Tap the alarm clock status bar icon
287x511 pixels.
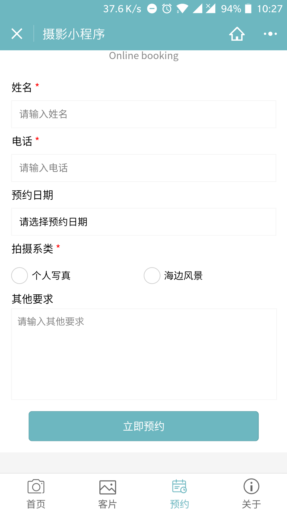click(167, 9)
